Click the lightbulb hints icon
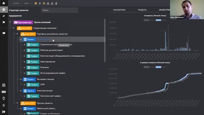 pyautogui.click(x=4, y=98)
